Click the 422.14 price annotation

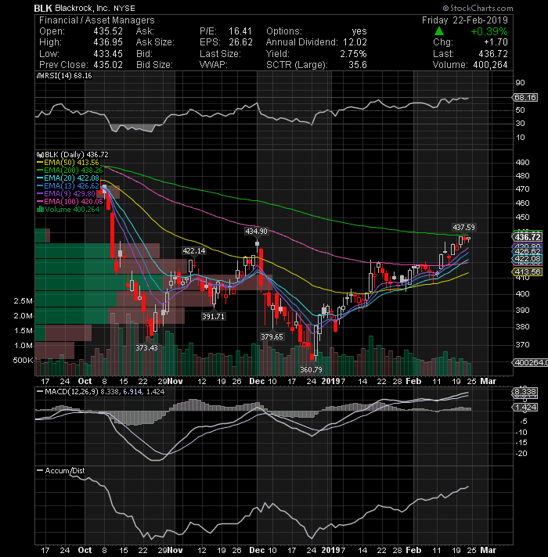point(193,251)
